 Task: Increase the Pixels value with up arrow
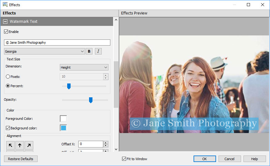point(105,75)
